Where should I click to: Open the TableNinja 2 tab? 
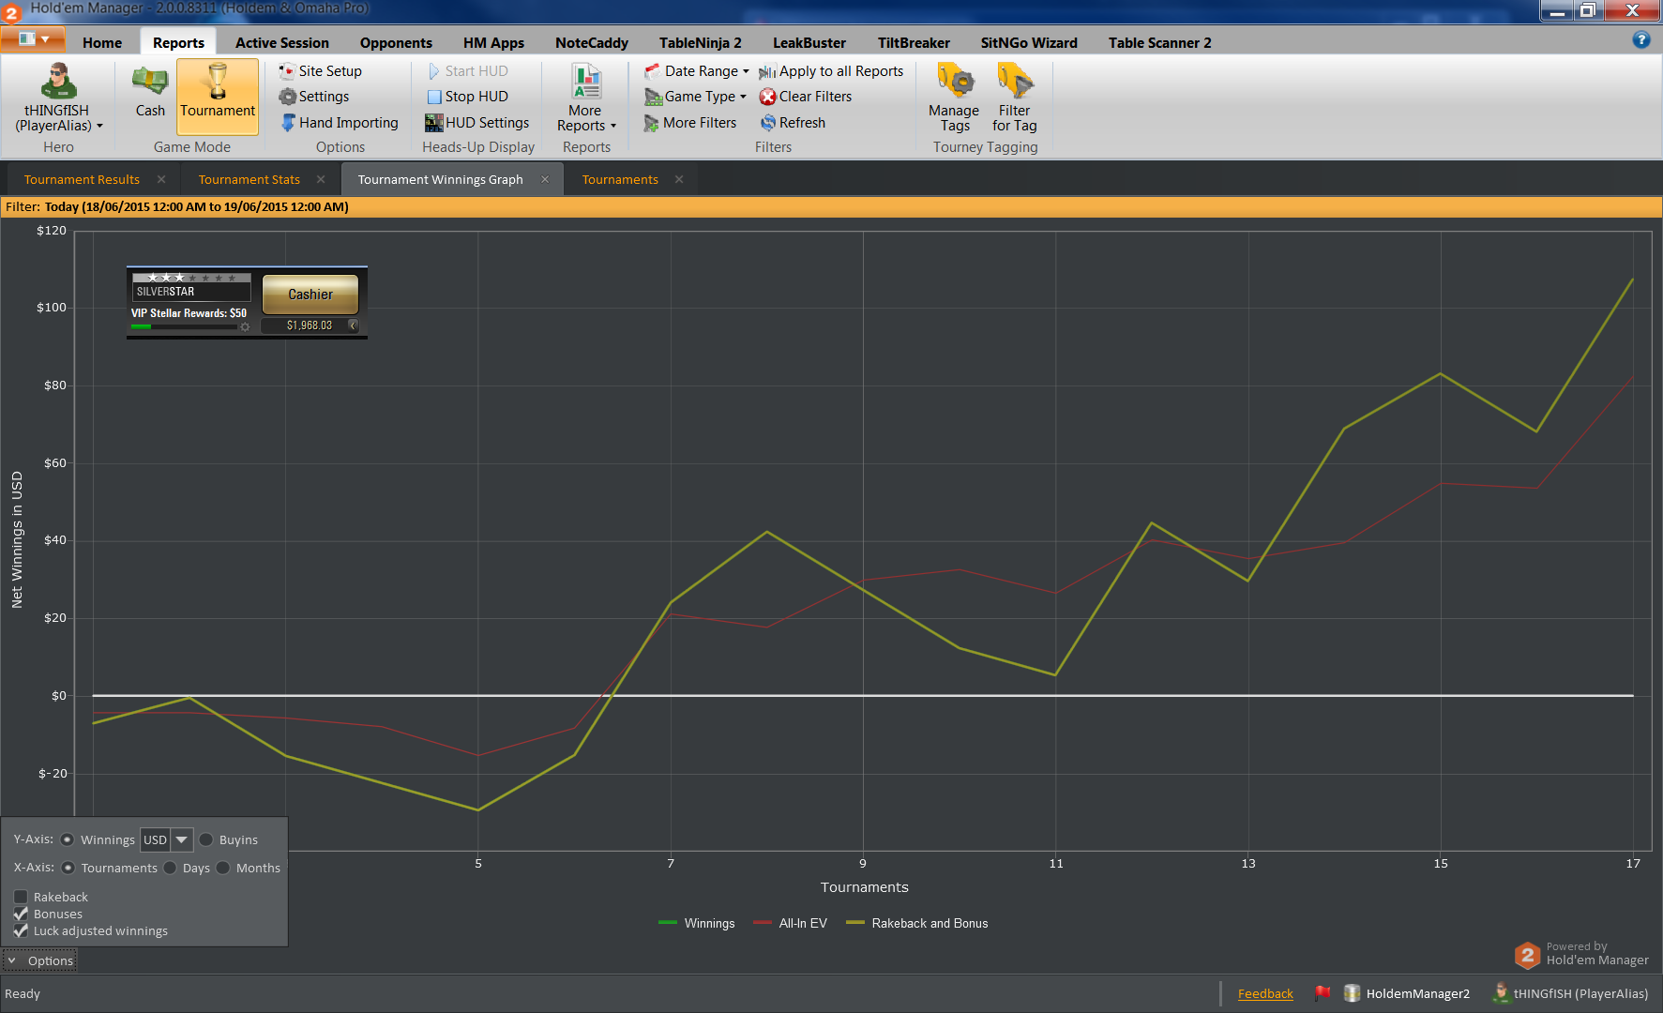(701, 42)
